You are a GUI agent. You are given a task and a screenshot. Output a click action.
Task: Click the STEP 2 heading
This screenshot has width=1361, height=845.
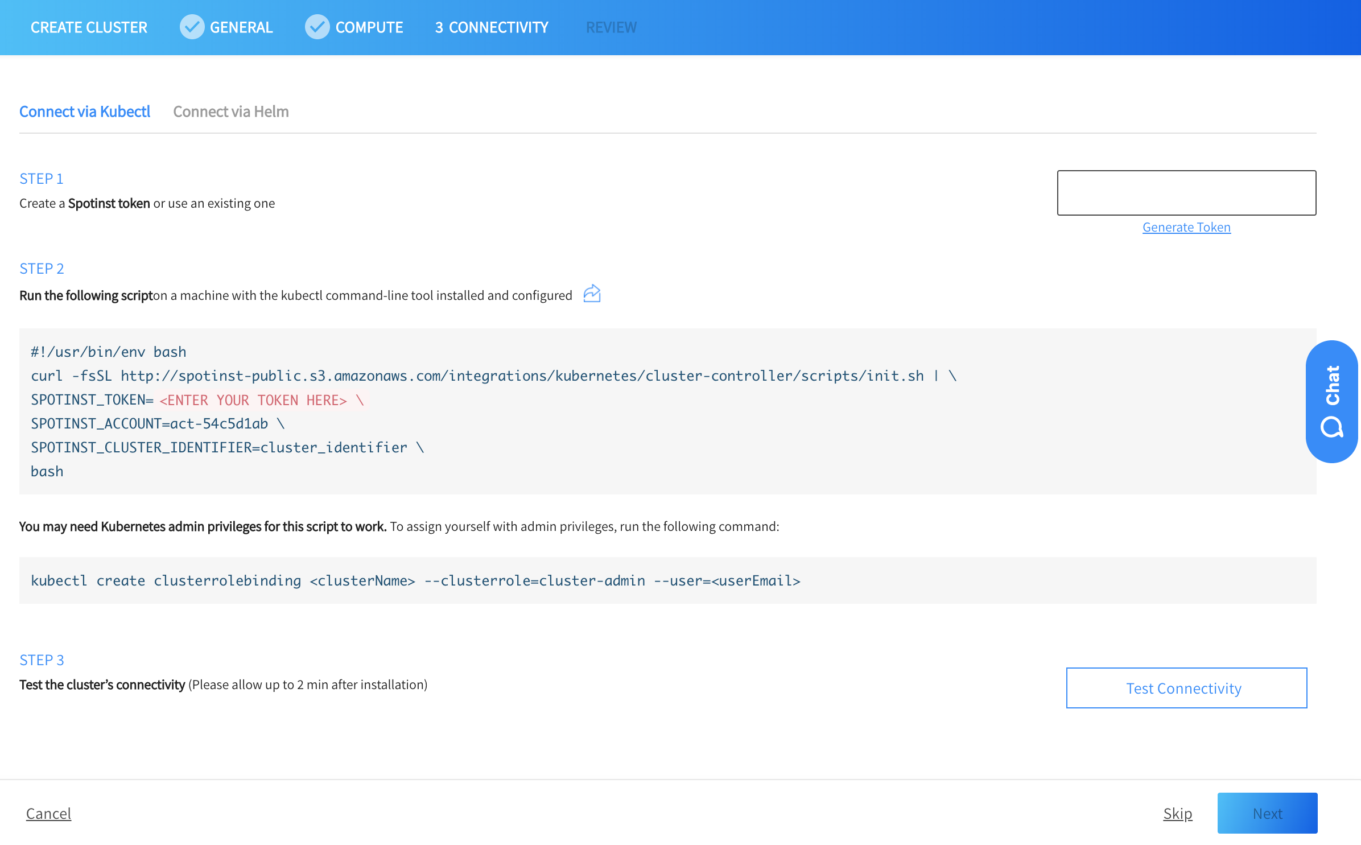click(x=42, y=269)
